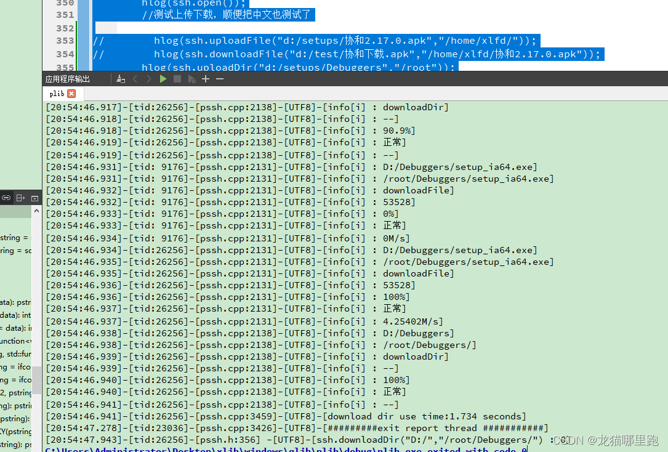668x452 pixels.
Task: Click the 20:54:46.932 53528 log line
Action: (230, 203)
